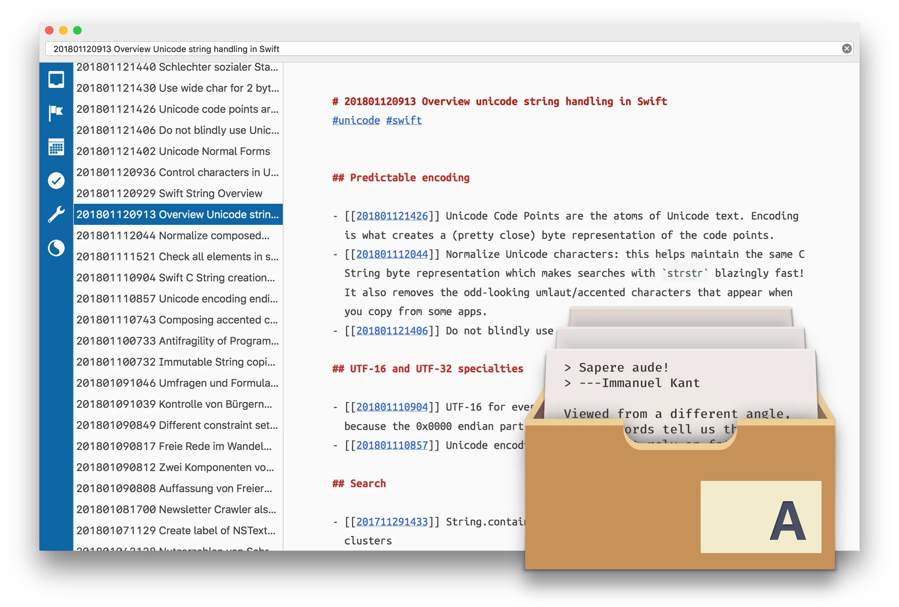The width and height of the screenshot is (899, 607).
Task: Select the highlighted note 201801120913 Overview Unicode
Action: pos(178,214)
